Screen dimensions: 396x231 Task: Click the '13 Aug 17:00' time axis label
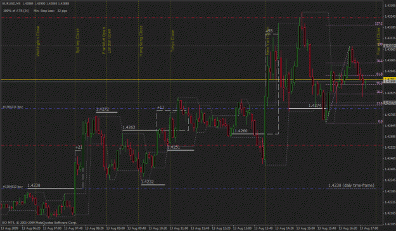click(x=369, y=228)
